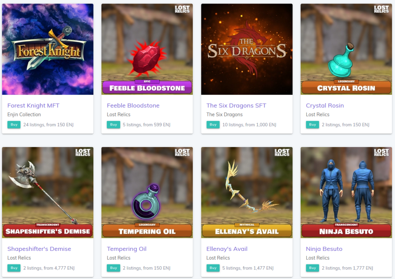Select the Crystal Rosin potion image

[x=346, y=49]
